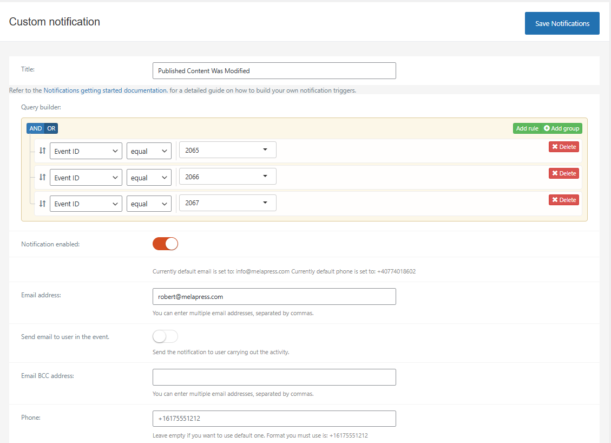The width and height of the screenshot is (611, 443).
Task: Expand the 2066 value dropdown
Action: pos(227,176)
